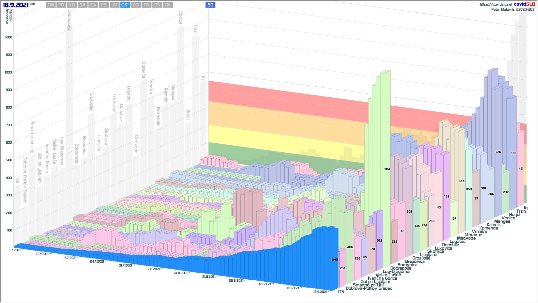Select the KO region button

point(72,5)
